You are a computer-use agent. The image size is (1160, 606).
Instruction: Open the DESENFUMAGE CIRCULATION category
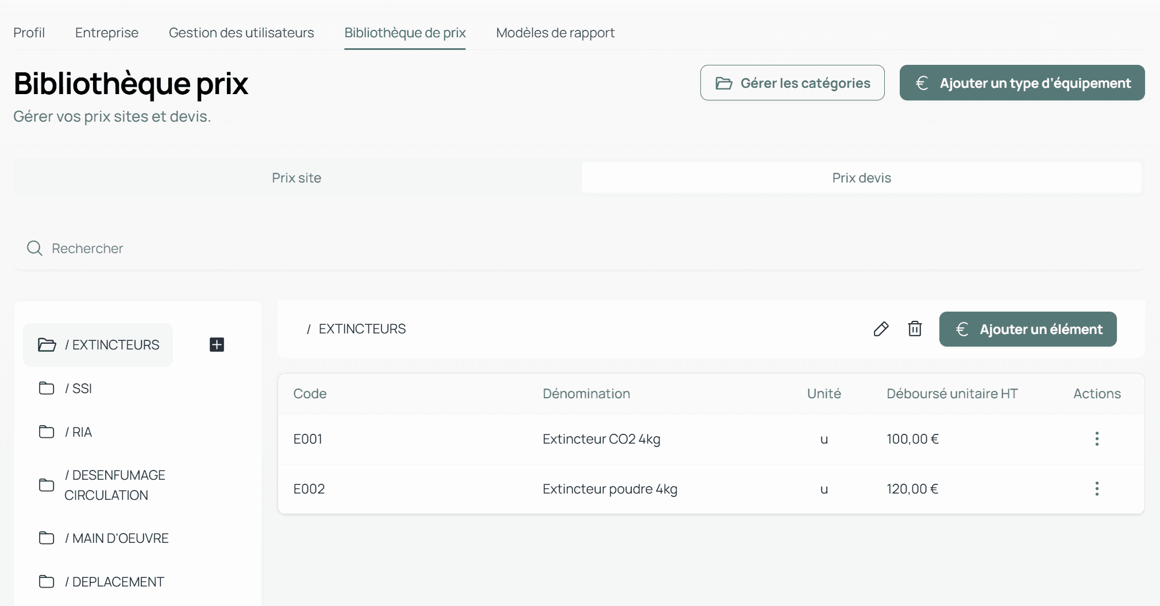114,485
